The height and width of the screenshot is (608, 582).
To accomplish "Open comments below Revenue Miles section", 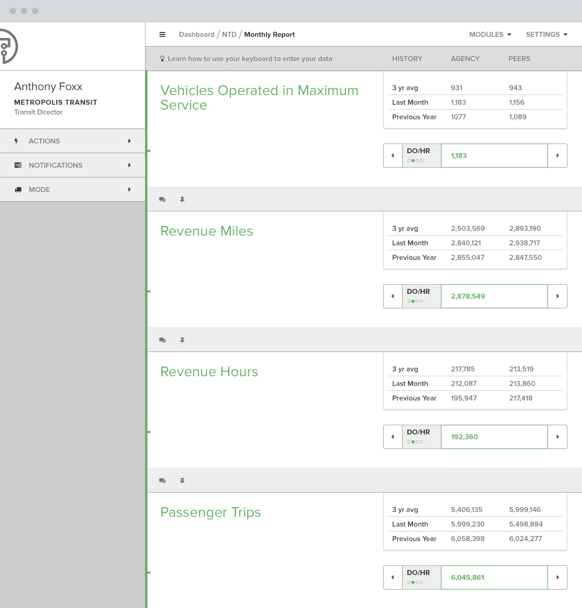I will pos(162,340).
